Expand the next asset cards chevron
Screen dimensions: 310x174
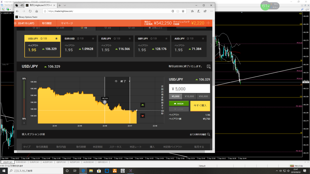tap(211, 46)
